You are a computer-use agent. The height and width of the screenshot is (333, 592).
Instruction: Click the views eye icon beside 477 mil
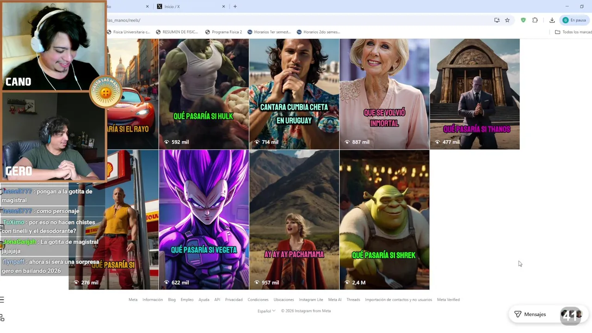coord(438,142)
